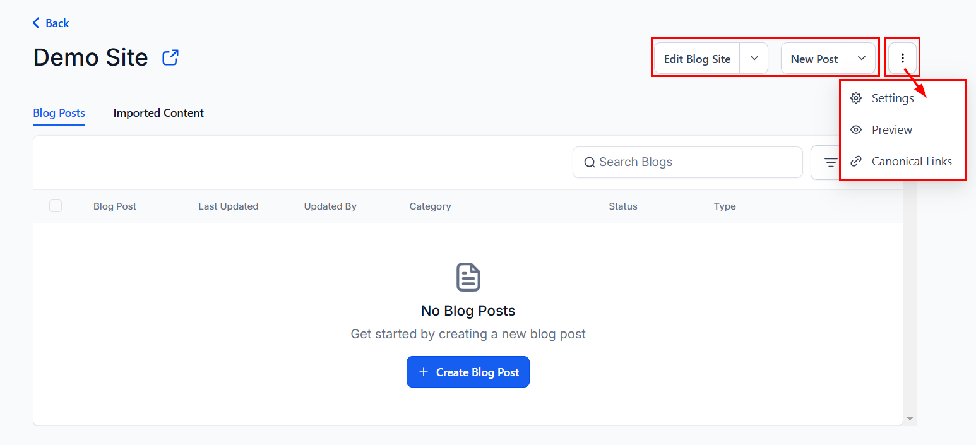
Task: Click the New Post button
Action: tap(814, 59)
